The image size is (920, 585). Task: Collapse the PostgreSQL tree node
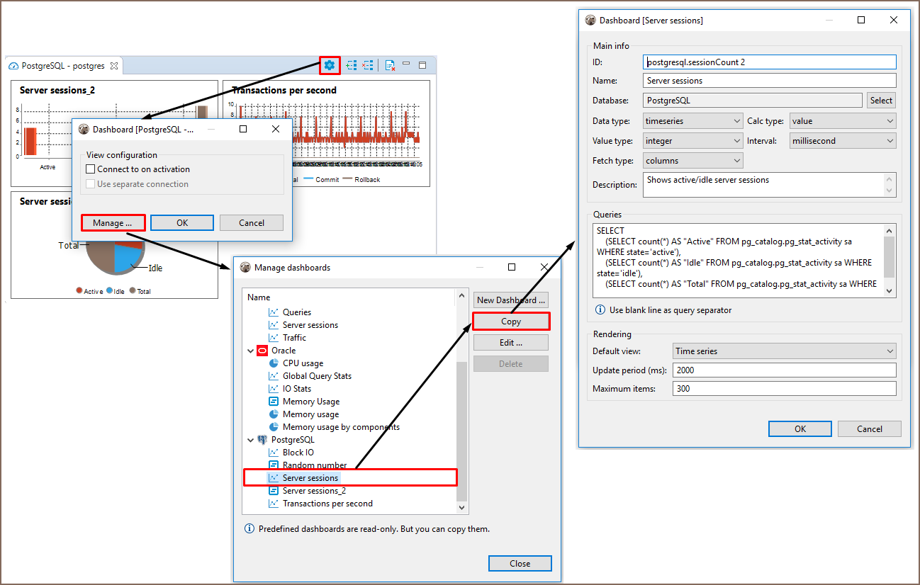pos(250,440)
